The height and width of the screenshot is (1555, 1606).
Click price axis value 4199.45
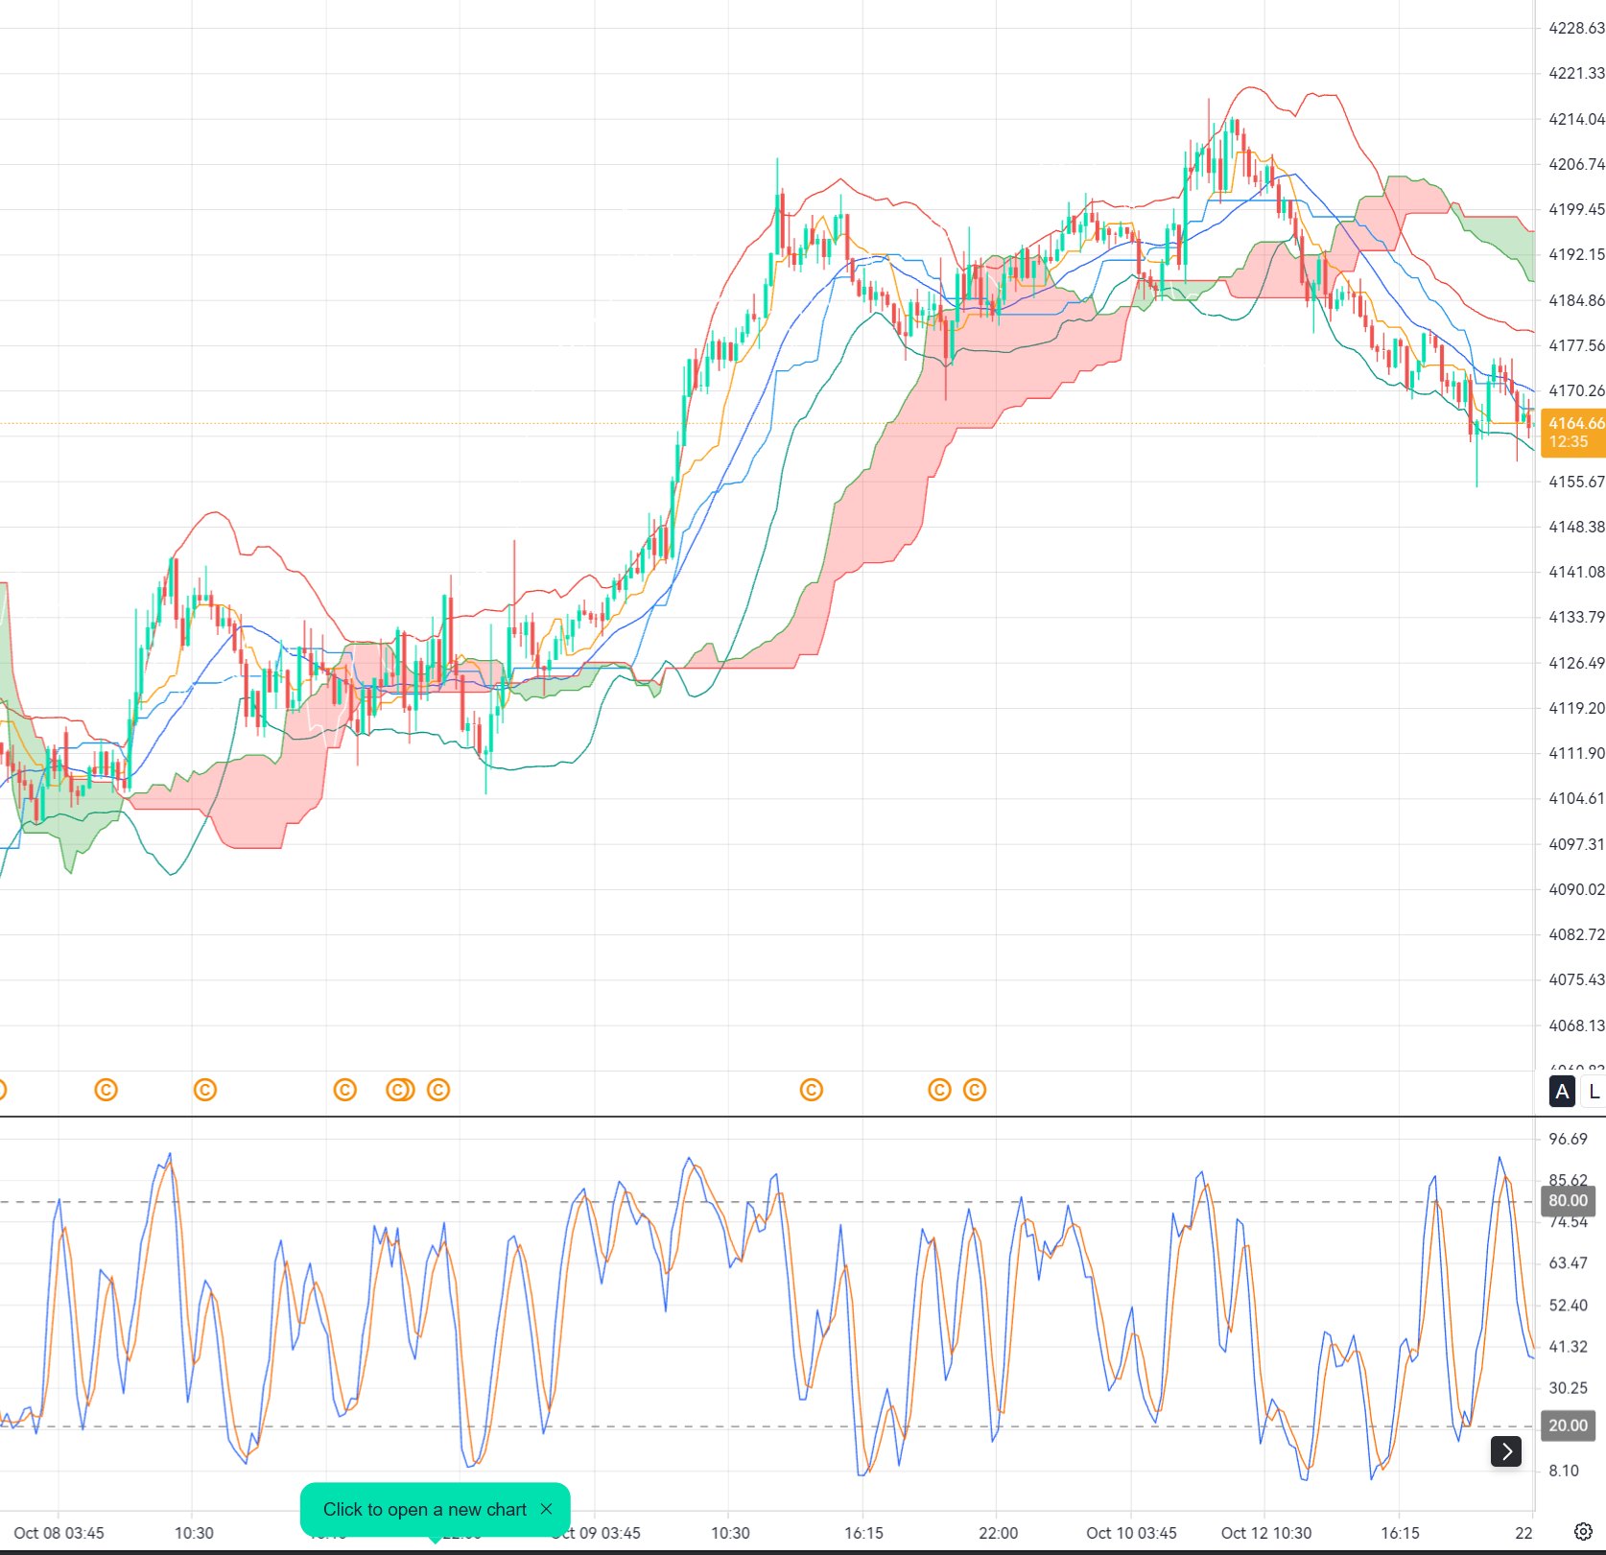(x=1576, y=209)
